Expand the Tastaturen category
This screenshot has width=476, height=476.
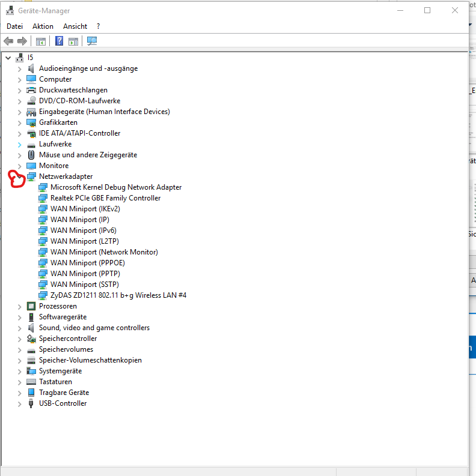(x=19, y=382)
